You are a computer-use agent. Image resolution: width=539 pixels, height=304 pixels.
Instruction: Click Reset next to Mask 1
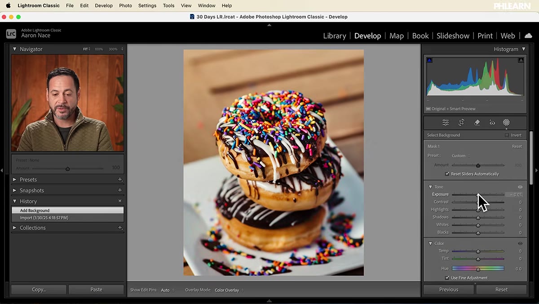click(517, 146)
